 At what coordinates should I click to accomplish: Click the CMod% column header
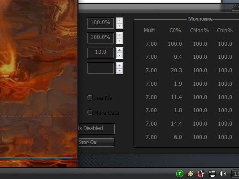200,31
